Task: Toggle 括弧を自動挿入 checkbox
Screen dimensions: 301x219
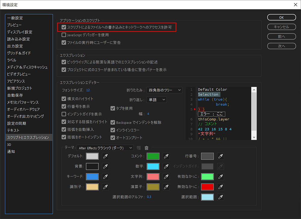Action: (64, 129)
